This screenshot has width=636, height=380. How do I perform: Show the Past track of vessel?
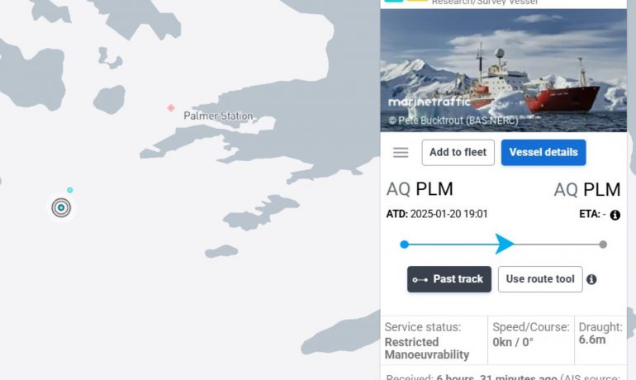449,279
